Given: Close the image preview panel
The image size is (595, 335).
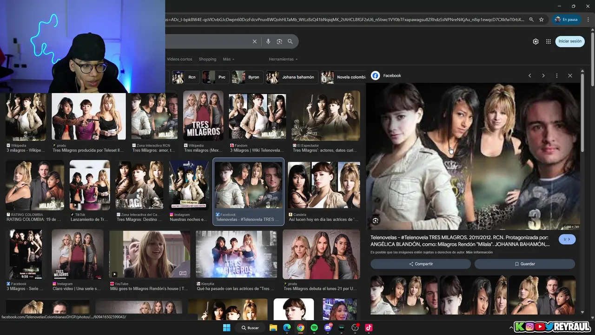Looking at the screenshot, I should [570, 75].
